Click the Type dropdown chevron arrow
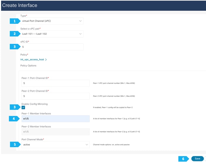 [x=80, y=21]
